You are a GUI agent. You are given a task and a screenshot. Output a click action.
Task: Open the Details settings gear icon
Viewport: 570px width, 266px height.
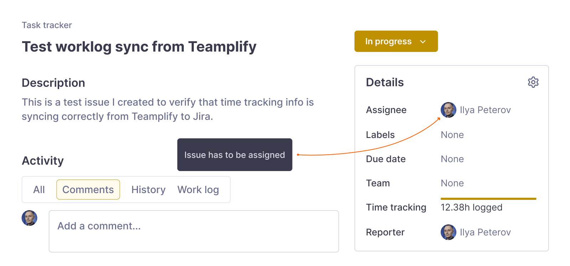[x=533, y=82]
